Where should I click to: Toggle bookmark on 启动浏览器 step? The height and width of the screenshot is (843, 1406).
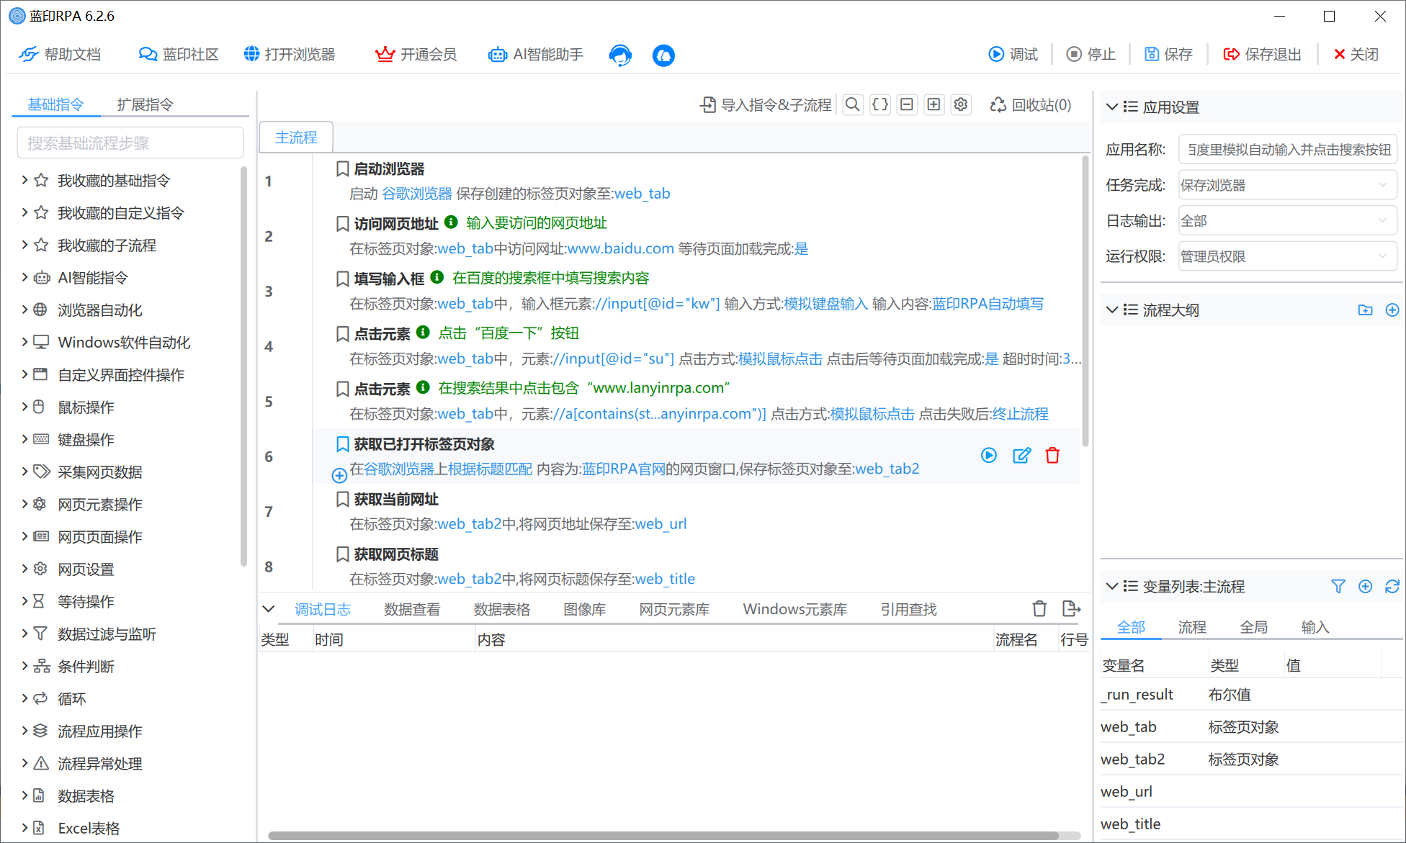pos(343,169)
